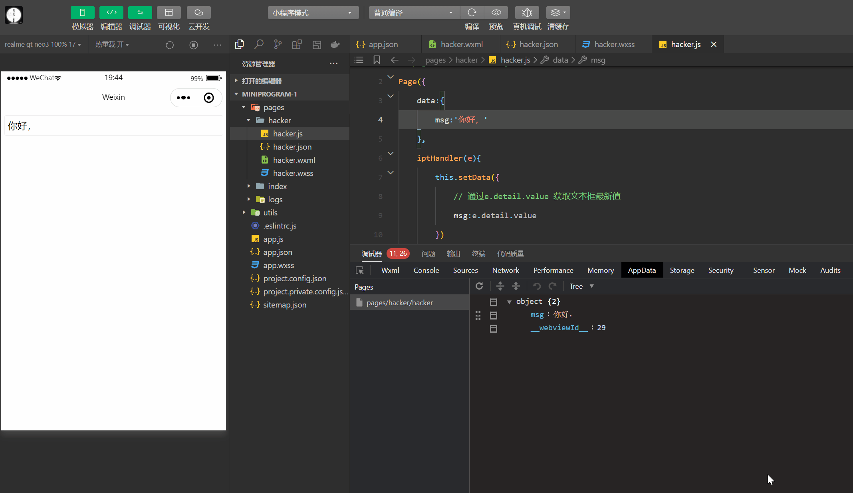Open the 普通编译 compile mode dropdown

[x=414, y=13]
